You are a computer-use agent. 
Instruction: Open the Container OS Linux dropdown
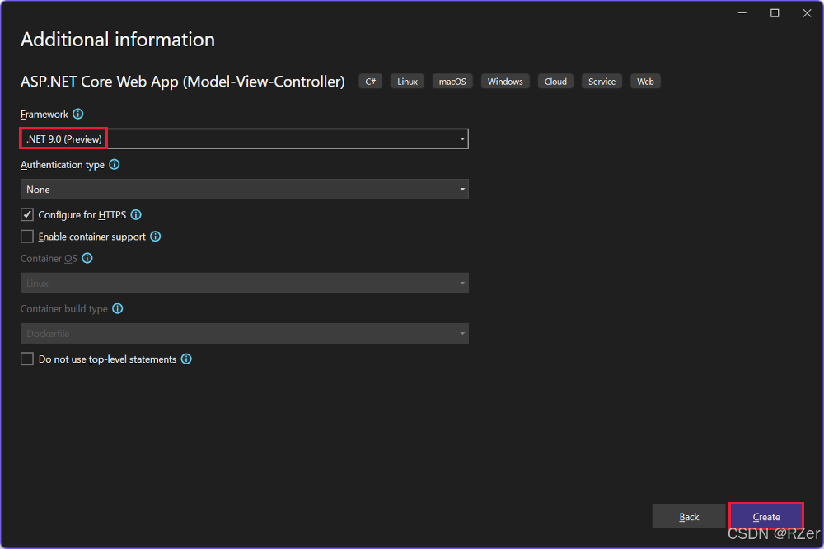tap(245, 283)
